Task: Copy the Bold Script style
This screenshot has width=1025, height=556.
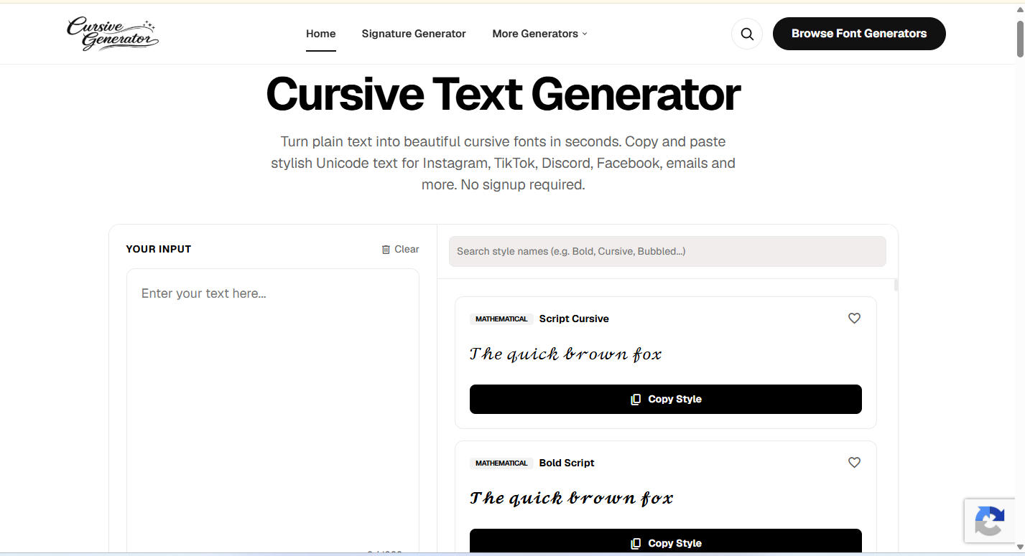Action: pos(666,542)
